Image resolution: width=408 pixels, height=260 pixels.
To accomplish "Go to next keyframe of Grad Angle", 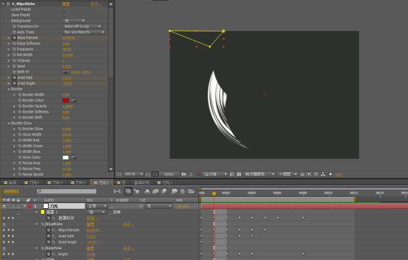I will pyautogui.click(x=13, y=242).
